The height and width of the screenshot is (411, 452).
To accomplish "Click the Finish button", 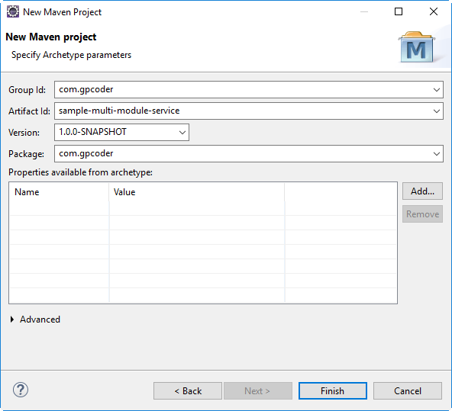I will tap(333, 391).
